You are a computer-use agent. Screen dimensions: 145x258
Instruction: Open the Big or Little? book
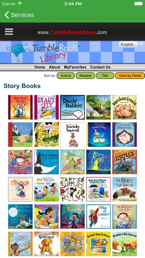[99, 216]
